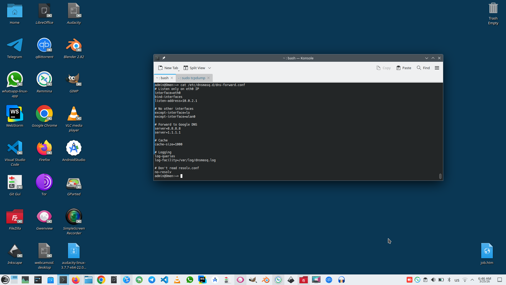Viewport: 506px width, 285px height.
Task: Click the Konsole terminal scrollbar handle
Action: click(x=440, y=176)
